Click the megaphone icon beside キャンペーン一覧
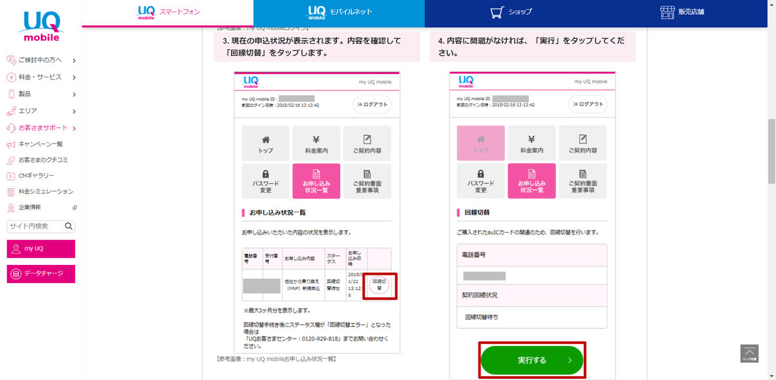 point(11,144)
